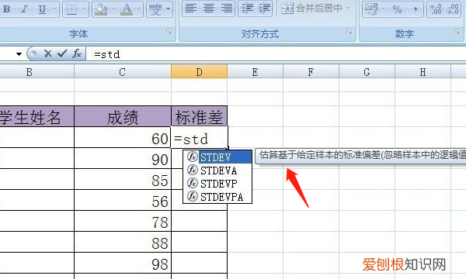Select column C header
Screen dimensions: 466x279
(123, 72)
